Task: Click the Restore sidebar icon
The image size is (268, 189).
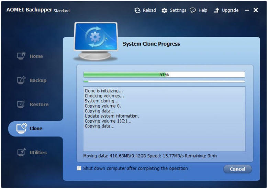Action: click(x=21, y=104)
